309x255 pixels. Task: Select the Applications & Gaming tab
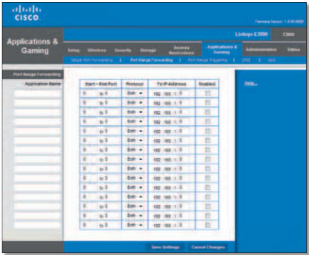point(222,49)
